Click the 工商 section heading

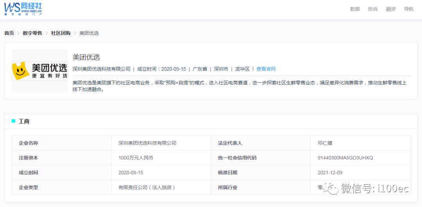24,121
